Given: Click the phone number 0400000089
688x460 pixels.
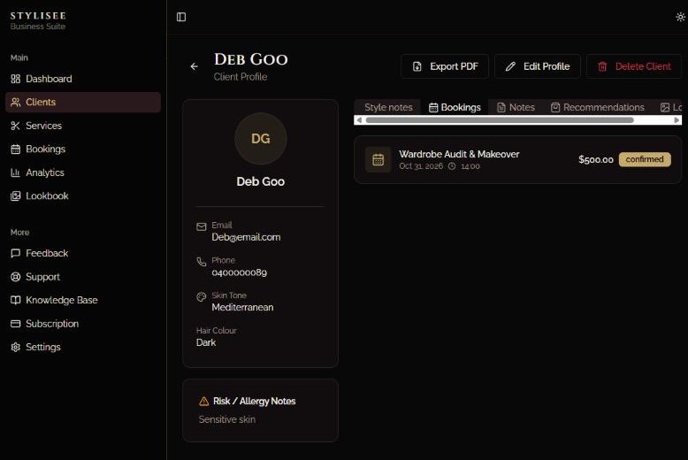Looking at the screenshot, I should [239, 272].
